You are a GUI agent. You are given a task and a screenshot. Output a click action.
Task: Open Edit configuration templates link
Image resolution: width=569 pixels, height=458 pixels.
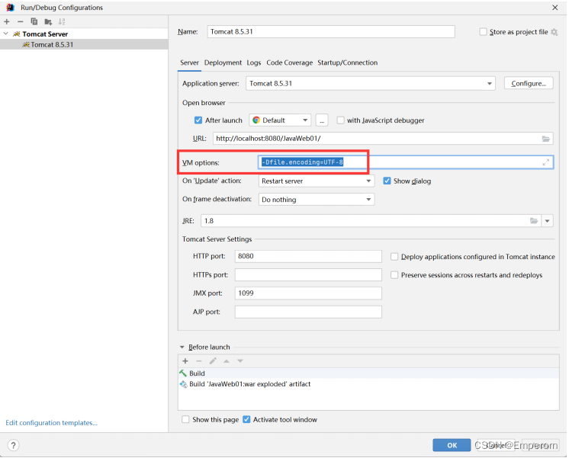tap(51, 423)
